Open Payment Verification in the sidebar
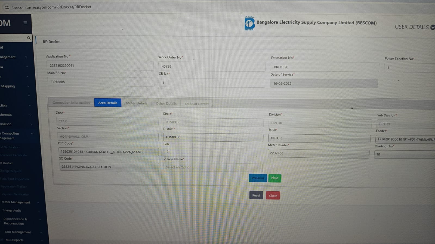Image resolution: width=435 pixels, height=244 pixels. click(x=16, y=194)
